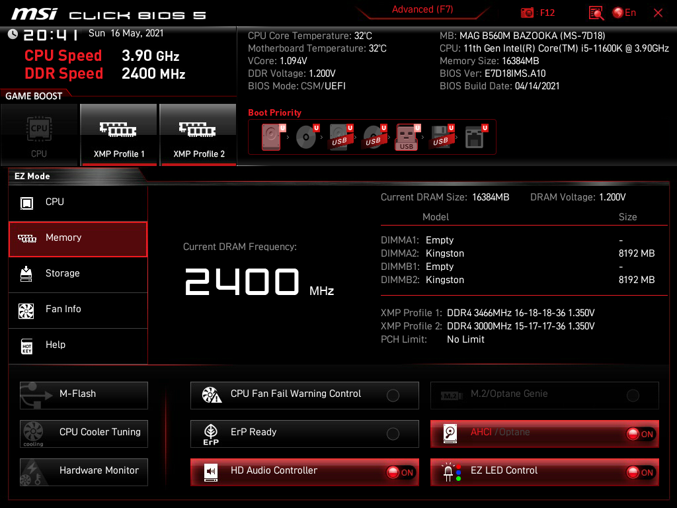Click the DIMMA2 Kingston row
The width and height of the screenshot is (677, 508).
(x=518, y=253)
